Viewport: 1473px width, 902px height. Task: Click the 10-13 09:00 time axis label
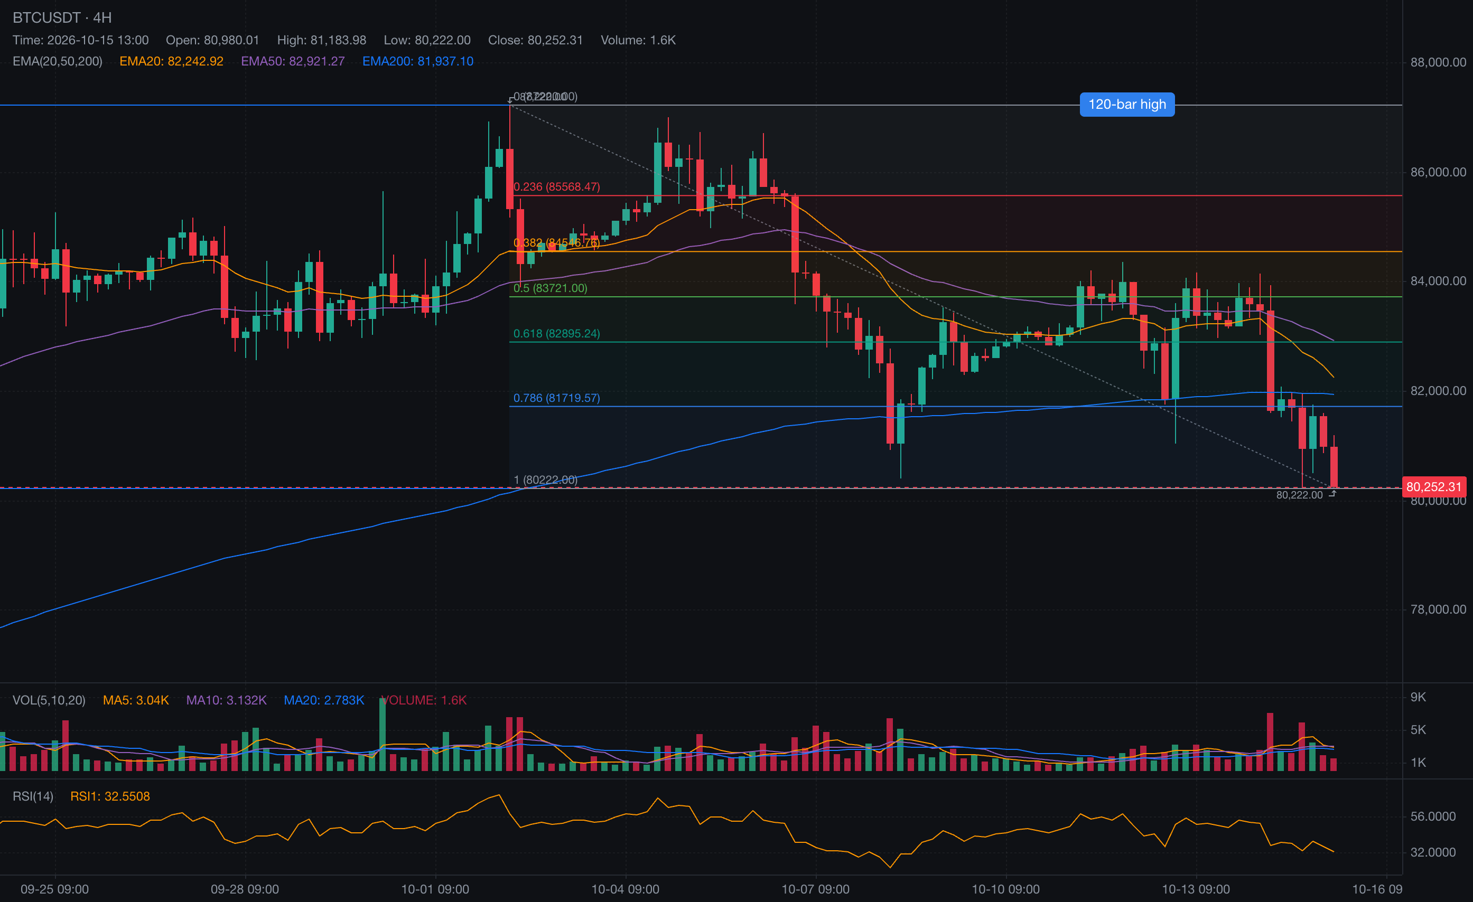pyautogui.click(x=1196, y=889)
